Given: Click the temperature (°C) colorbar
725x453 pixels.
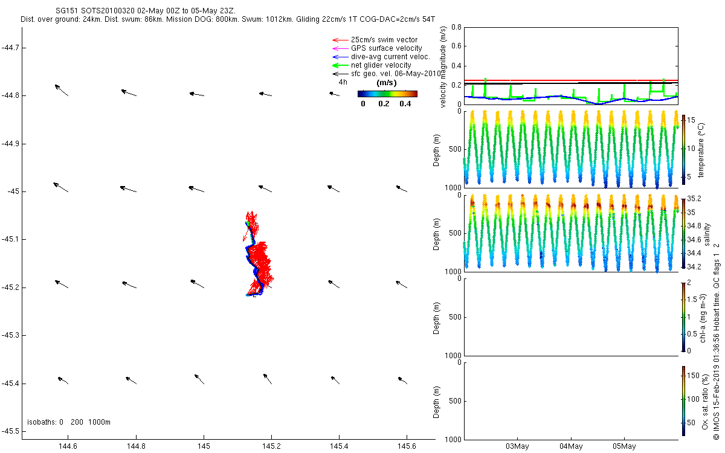Looking at the screenshot, I should tap(683, 149).
